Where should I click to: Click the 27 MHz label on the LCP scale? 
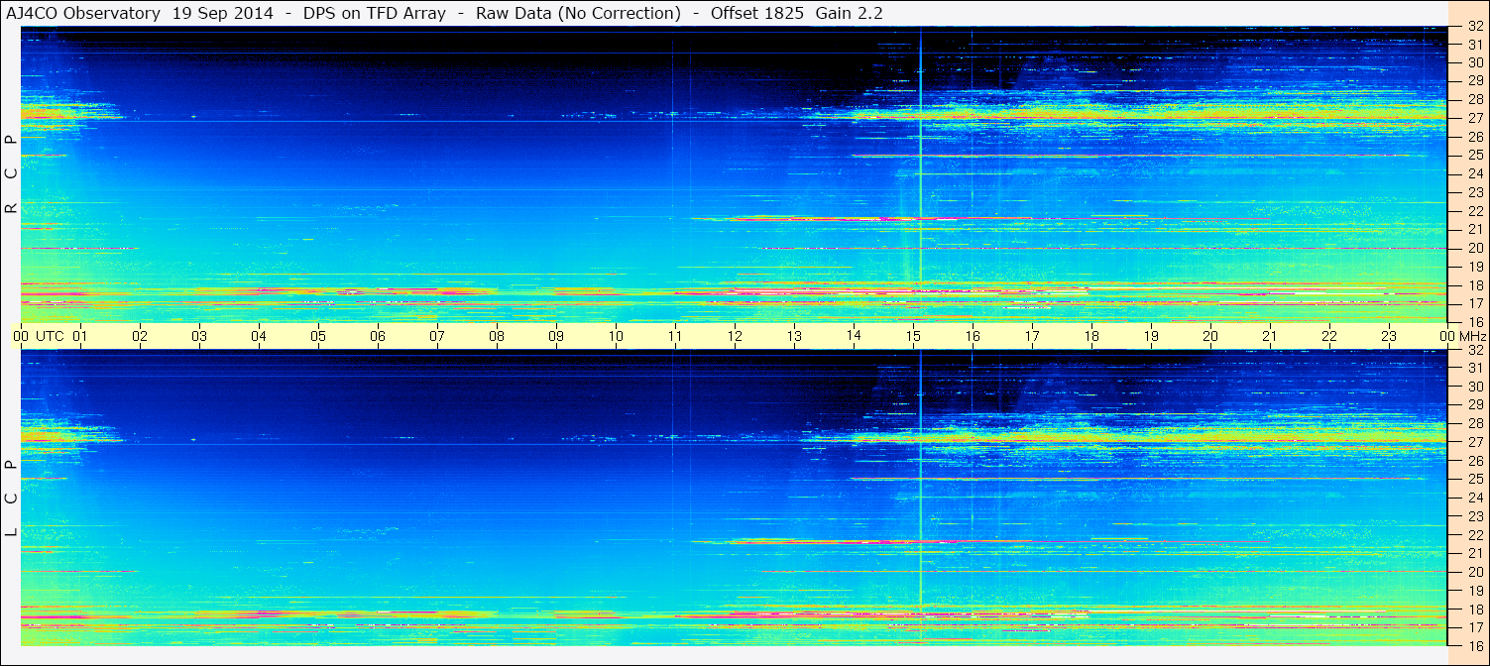pos(1475,442)
